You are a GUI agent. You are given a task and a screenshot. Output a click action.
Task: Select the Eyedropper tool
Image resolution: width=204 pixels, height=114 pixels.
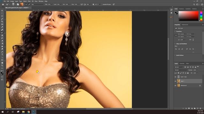click(2, 27)
